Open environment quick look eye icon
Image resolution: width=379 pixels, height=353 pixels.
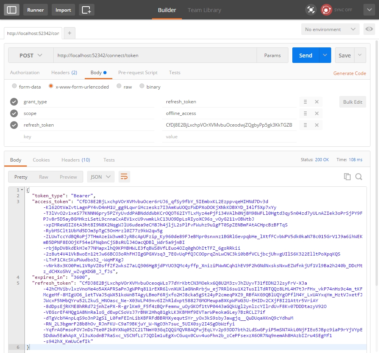click(x=369, y=30)
